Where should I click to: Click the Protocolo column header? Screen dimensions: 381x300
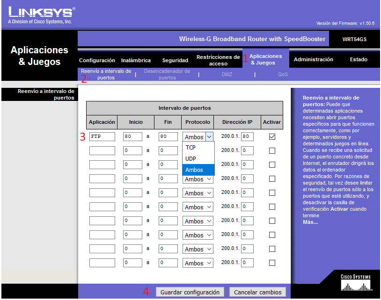coord(198,122)
